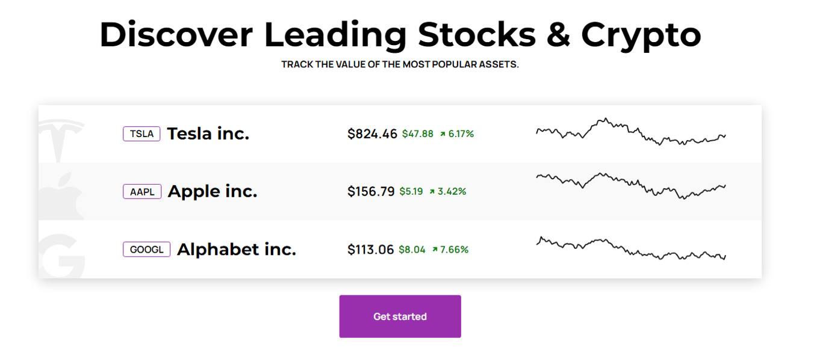Click the Alphabet price $113.06
817x356 pixels.
pos(370,250)
